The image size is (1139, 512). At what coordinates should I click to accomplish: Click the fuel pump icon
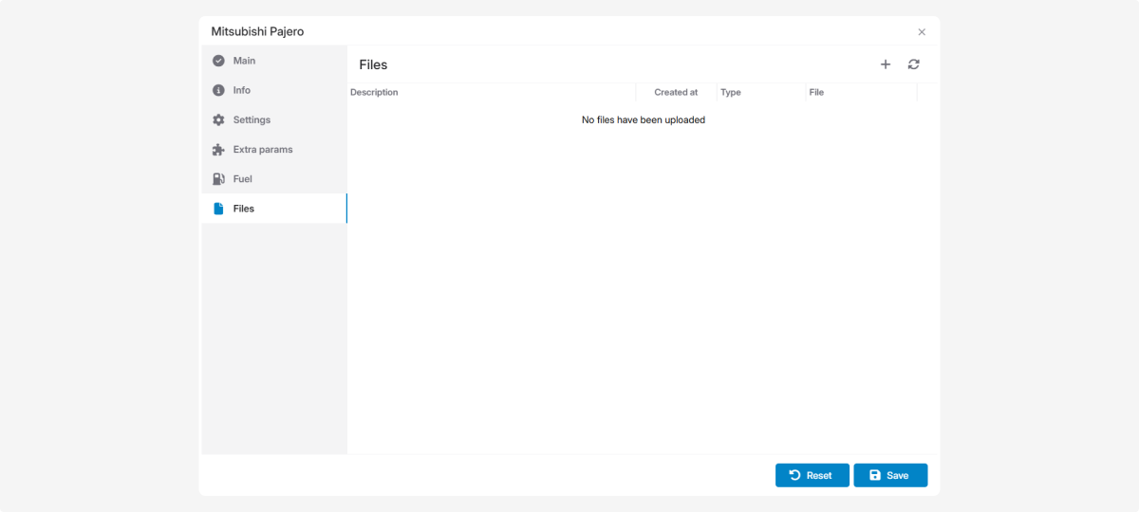click(218, 179)
